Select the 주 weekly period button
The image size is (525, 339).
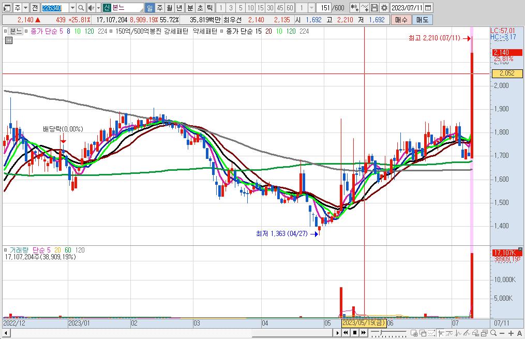pos(160,7)
